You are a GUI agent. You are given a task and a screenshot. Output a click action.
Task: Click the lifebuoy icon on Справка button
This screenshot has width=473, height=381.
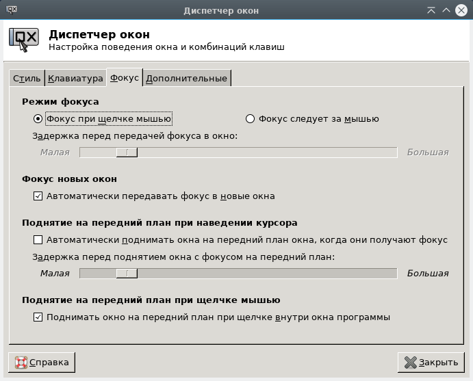tap(21, 362)
